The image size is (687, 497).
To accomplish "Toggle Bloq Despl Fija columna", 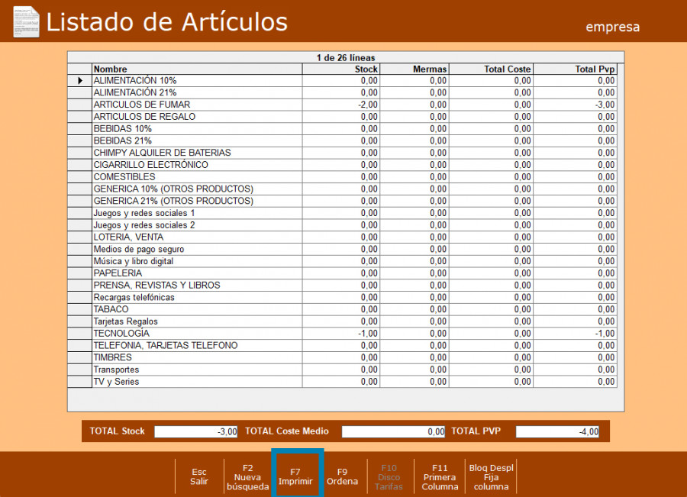I will 491,477.
